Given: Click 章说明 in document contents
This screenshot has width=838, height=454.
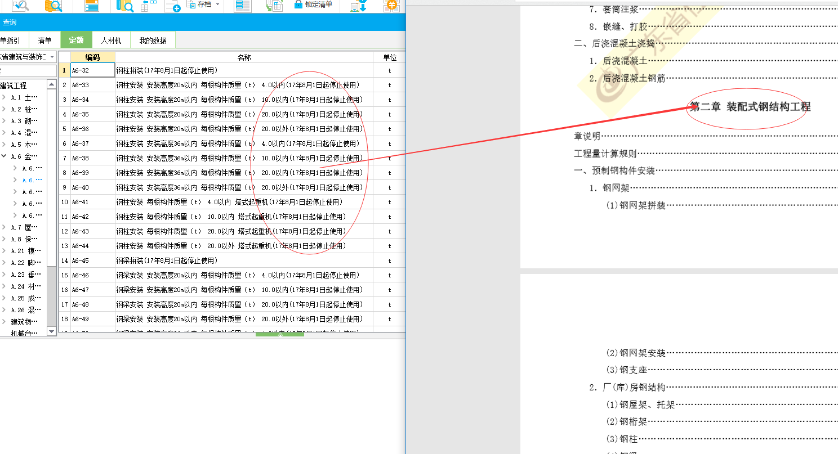Looking at the screenshot, I should [x=587, y=136].
